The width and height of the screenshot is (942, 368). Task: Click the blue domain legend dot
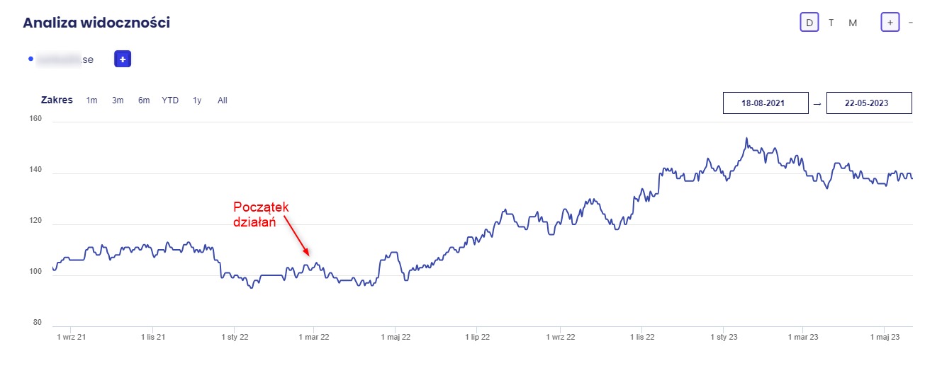click(x=30, y=59)
